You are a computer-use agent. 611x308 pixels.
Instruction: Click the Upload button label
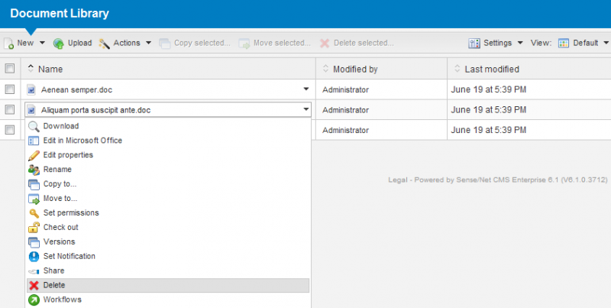[x=80, y=43]
